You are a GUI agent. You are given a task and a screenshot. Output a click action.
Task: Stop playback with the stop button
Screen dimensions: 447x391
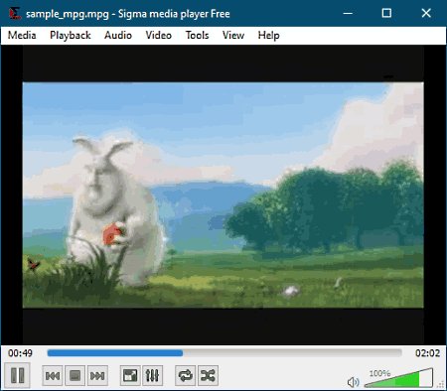click(74, 375)
